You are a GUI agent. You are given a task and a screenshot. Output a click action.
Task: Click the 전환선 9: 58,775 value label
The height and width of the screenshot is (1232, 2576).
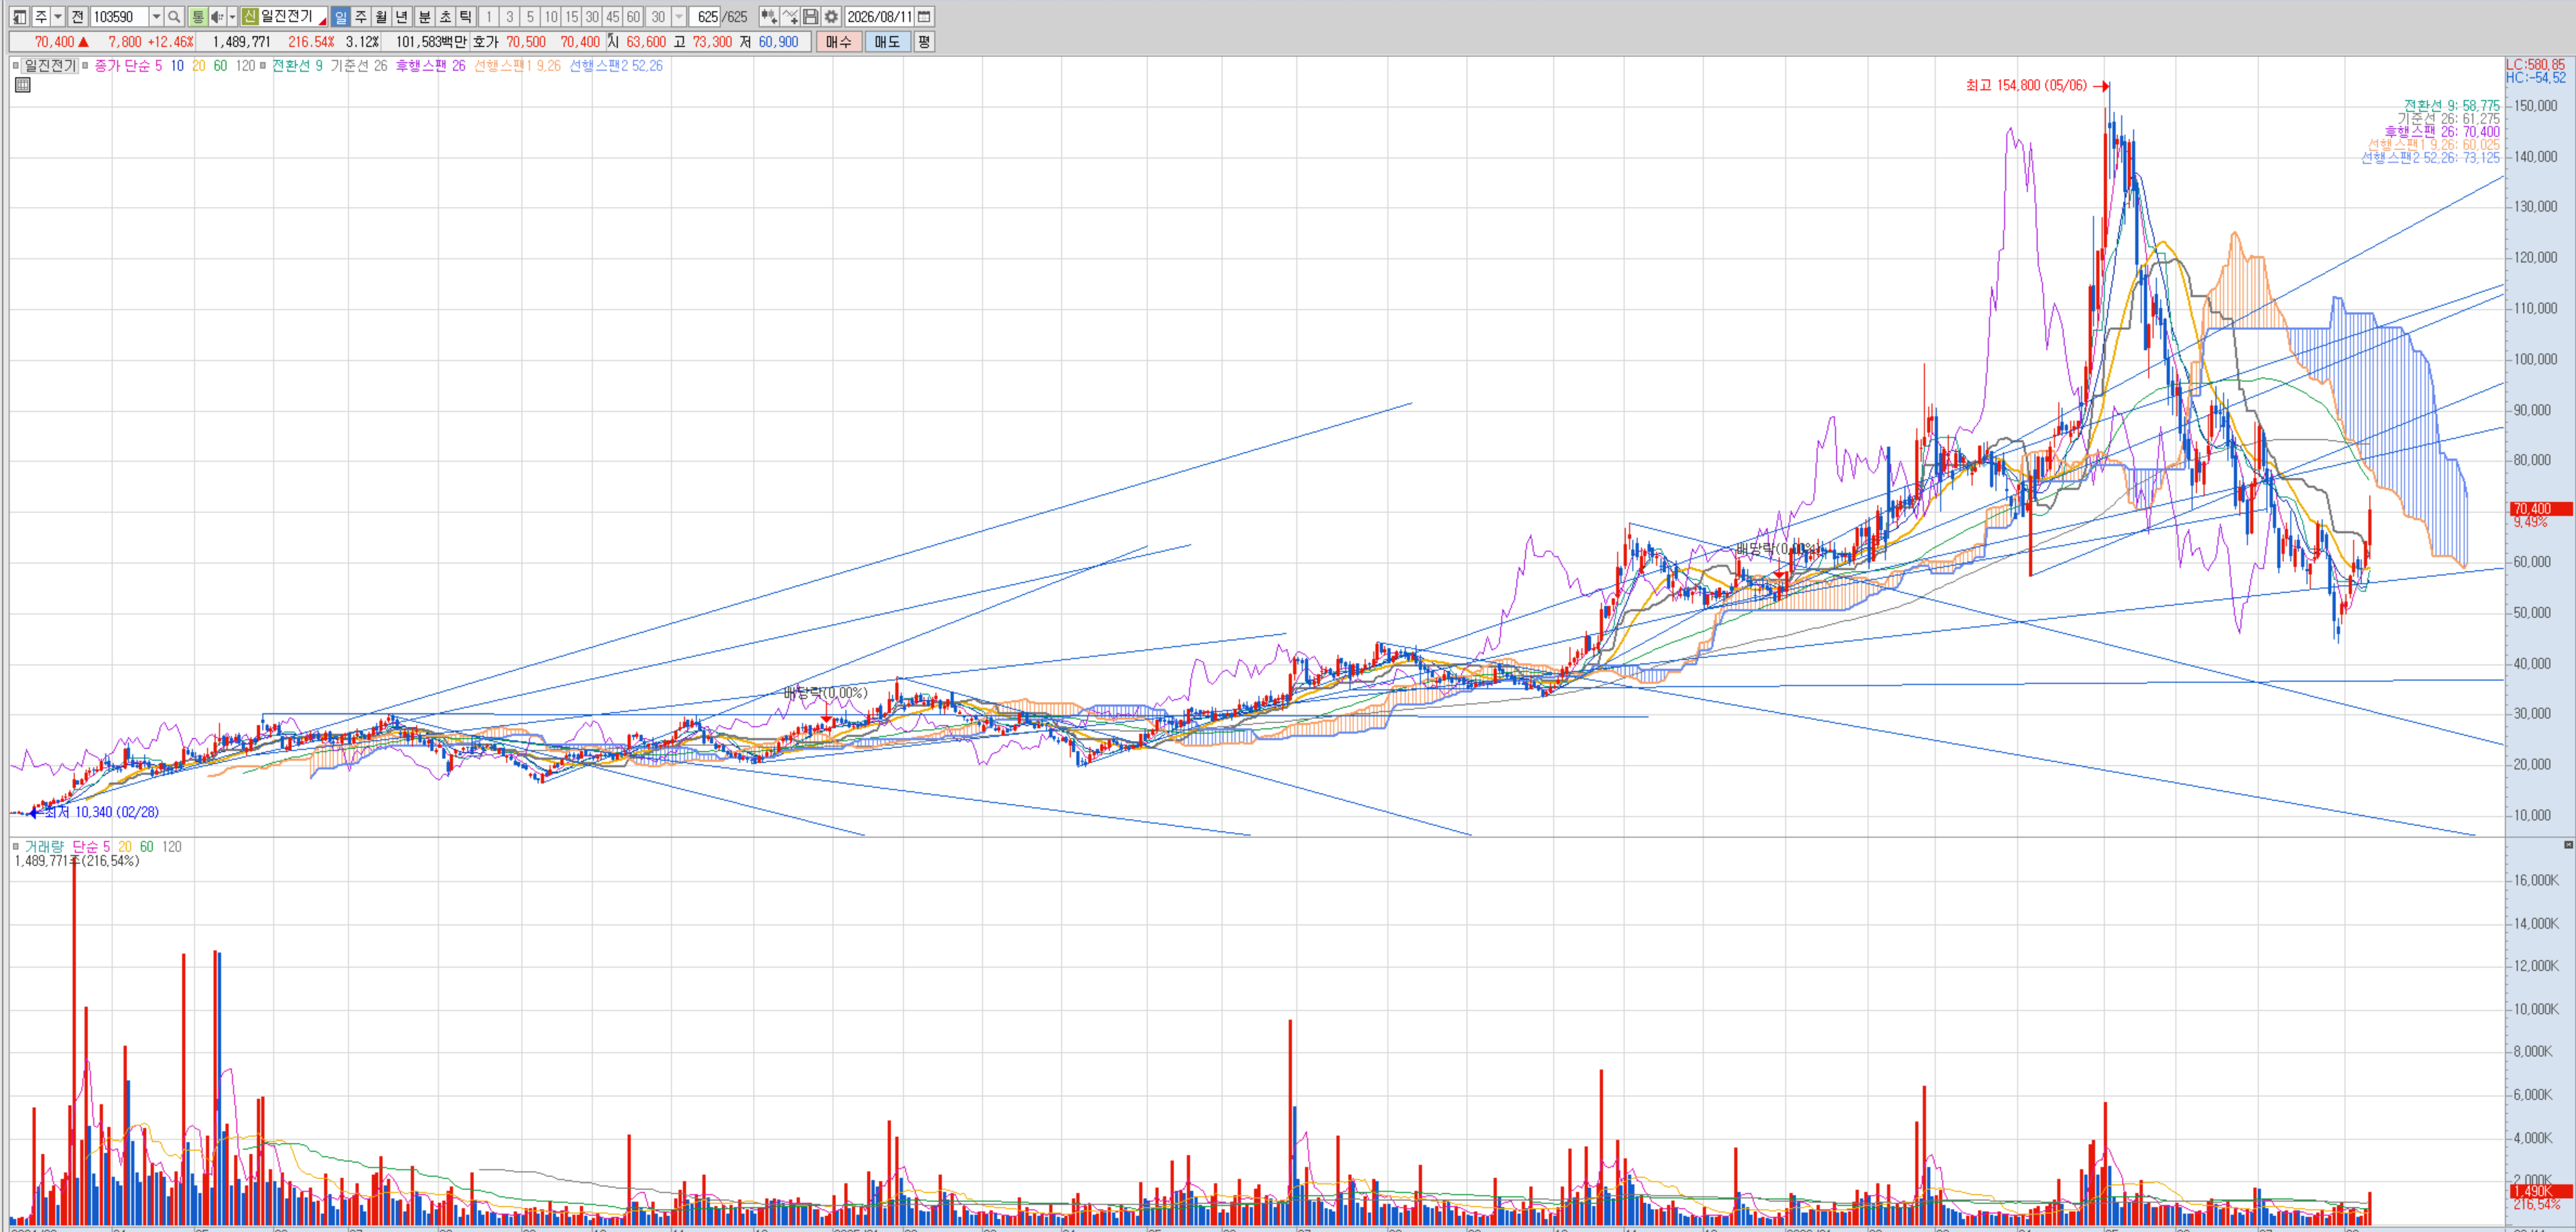pyautogui.click(x=2451, y=106)
